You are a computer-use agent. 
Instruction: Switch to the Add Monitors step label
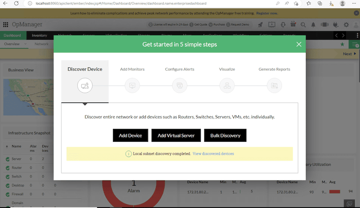tap(132, 69)
